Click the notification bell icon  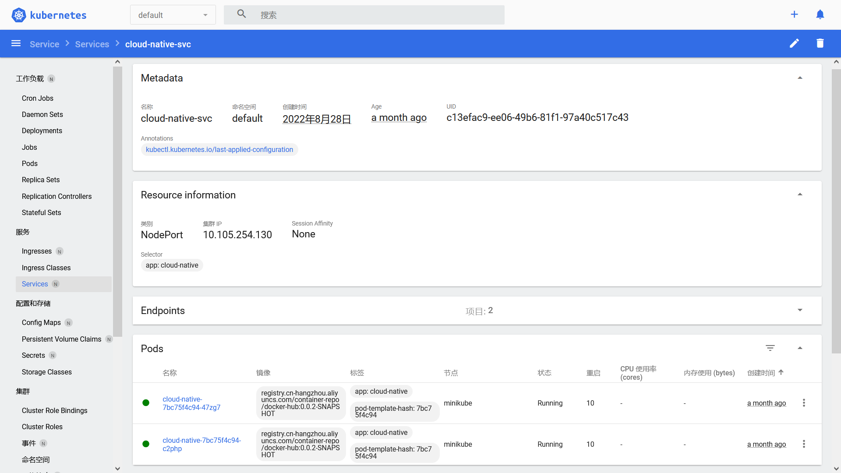(x=820, y=14)
